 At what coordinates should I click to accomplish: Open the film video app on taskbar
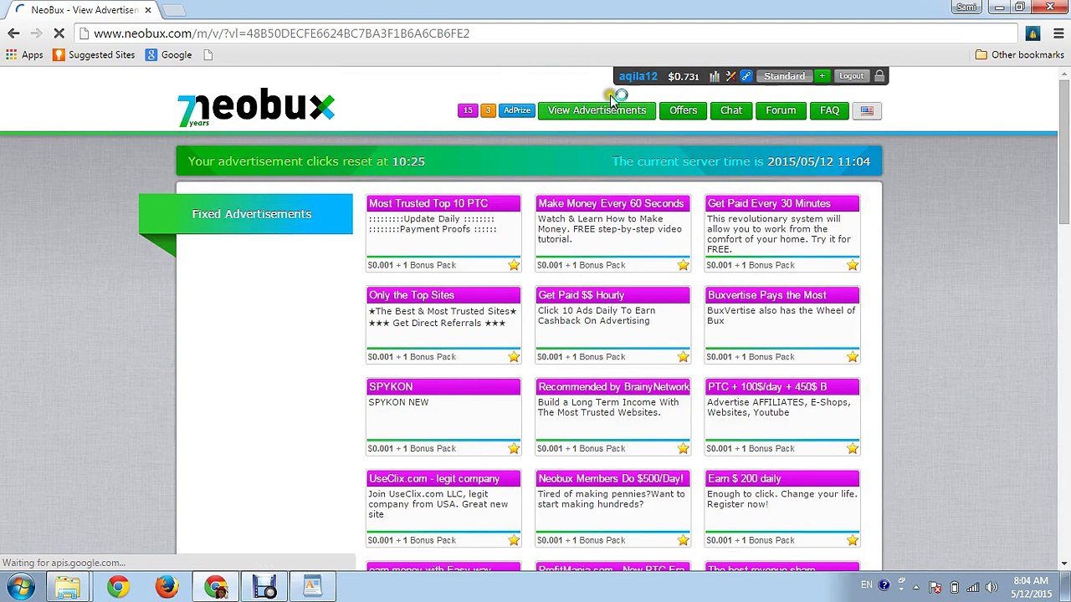coord(264,586)
